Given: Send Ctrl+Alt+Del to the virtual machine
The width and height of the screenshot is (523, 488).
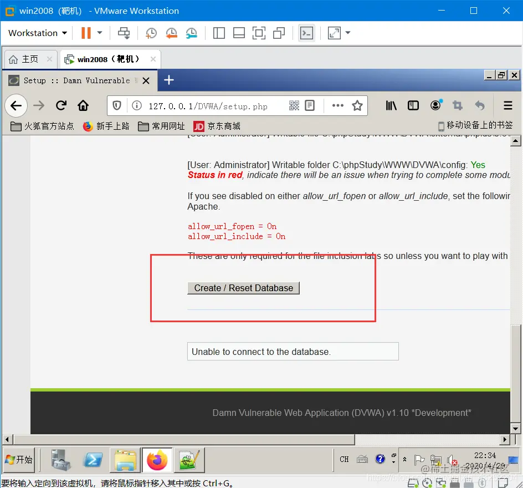Looking at the screenshot, I should [124, 33].
